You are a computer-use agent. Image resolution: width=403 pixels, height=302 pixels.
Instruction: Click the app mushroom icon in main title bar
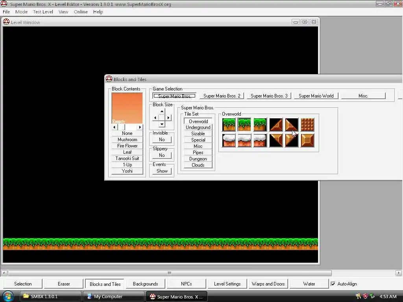[4, 4]
